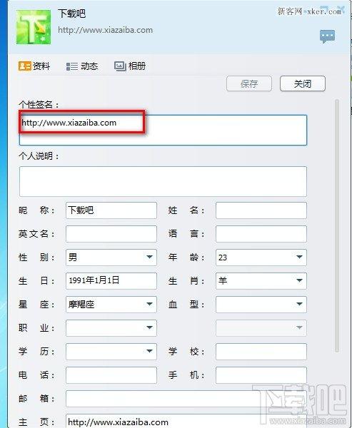Click the 保存 button
Screen dimensions: 352x428
[249, 83]
